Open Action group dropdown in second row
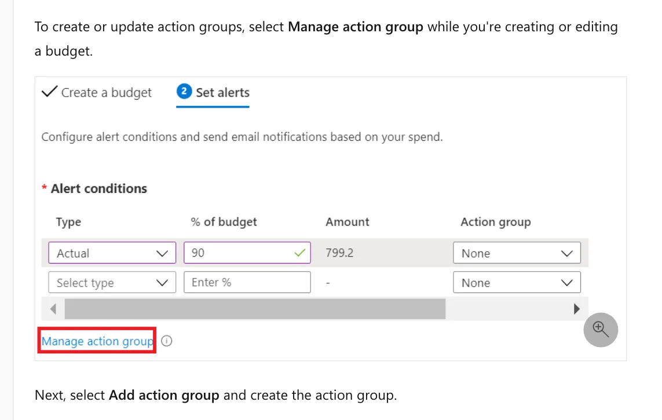The height and width of the screenshot is (420, 662). tap(517, 282)
